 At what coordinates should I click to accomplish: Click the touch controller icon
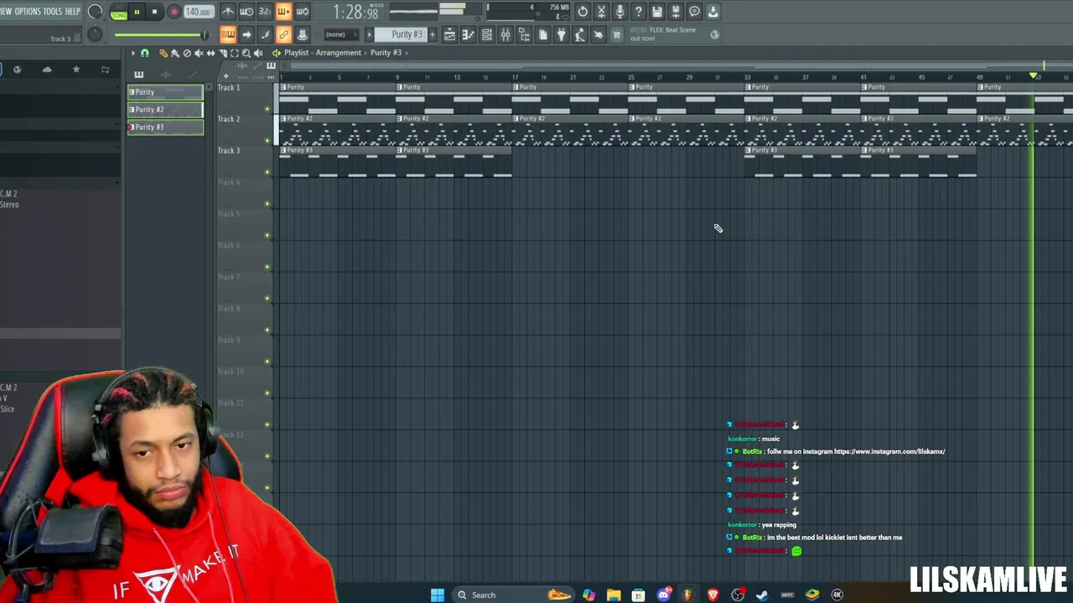click(x=598, y=34)
